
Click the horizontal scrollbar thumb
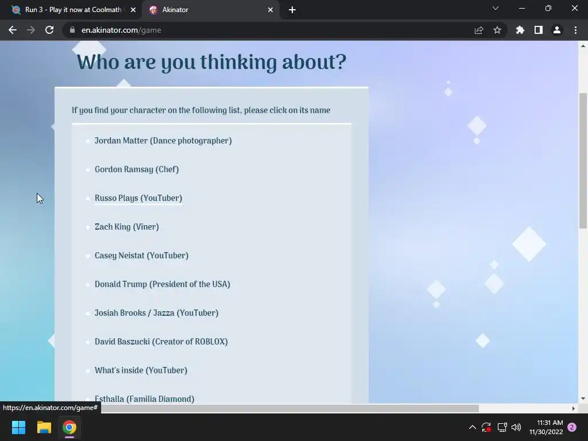[x=289, y=408]
